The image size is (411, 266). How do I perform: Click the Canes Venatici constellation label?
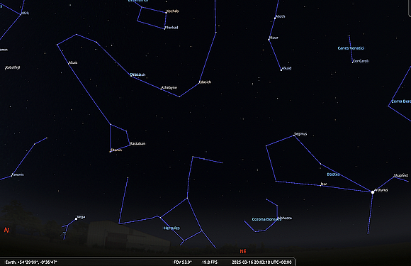pyautogui.click(x=351, y=48)
